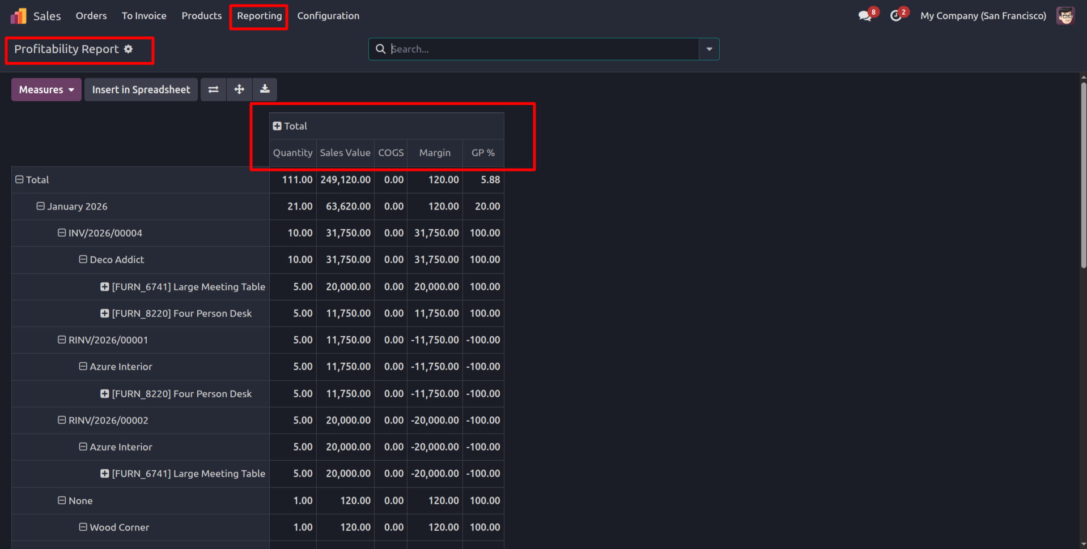The width and height of the screenshot is (1087, 549).
Task: Sort by the Margin column header
Action: [x=435, y=153]
